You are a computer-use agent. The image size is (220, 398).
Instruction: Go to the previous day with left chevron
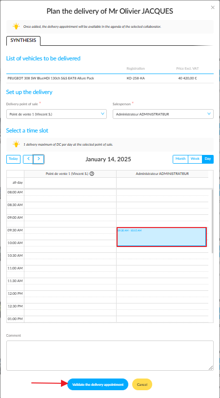[28, 159]
